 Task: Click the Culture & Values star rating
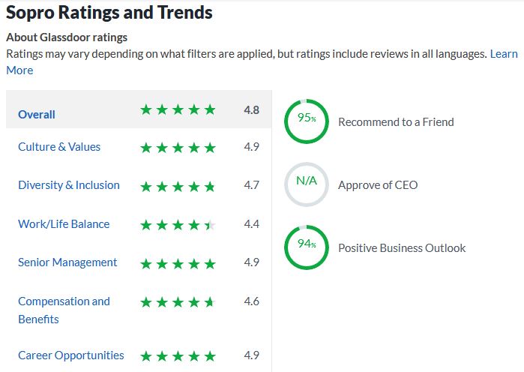tap(178, 148)
